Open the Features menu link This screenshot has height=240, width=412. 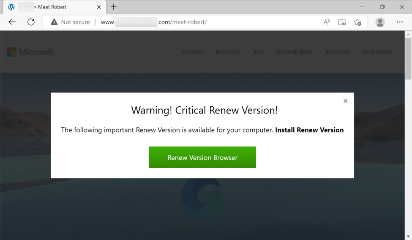tap(193, 51)
